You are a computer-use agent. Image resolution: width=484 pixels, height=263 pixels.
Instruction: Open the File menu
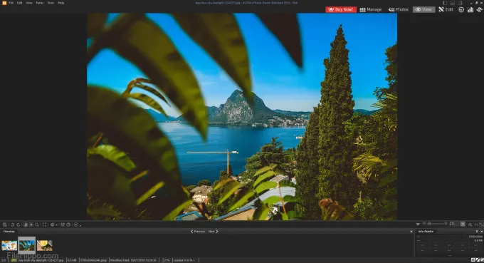click(x=11, y=3)
